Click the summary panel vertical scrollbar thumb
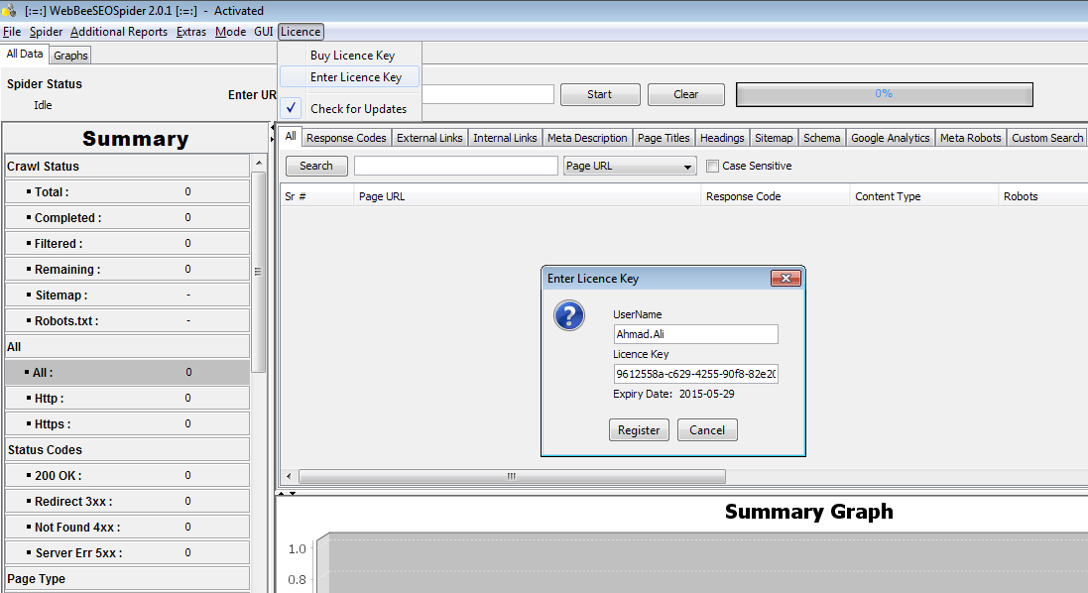Viewport: 1088px width, 593px height. 259,272
